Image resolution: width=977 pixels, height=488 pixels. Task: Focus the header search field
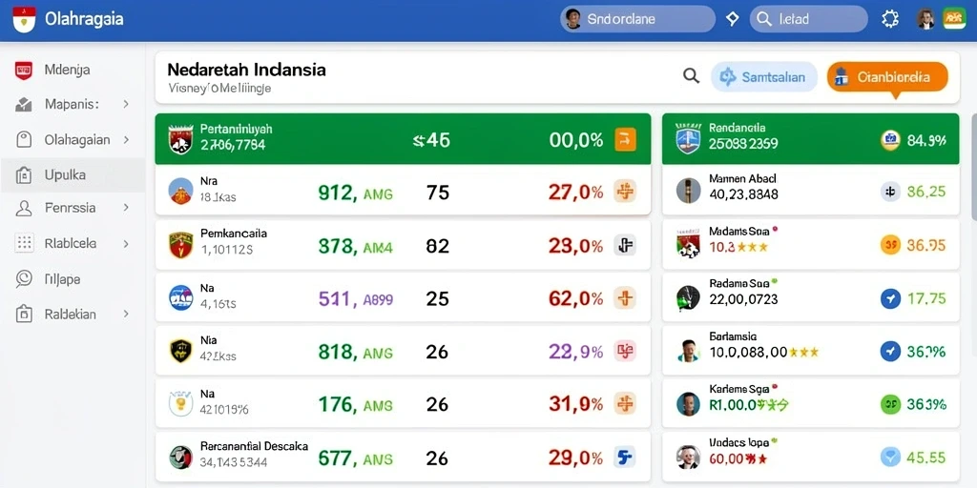click(808, 19)
